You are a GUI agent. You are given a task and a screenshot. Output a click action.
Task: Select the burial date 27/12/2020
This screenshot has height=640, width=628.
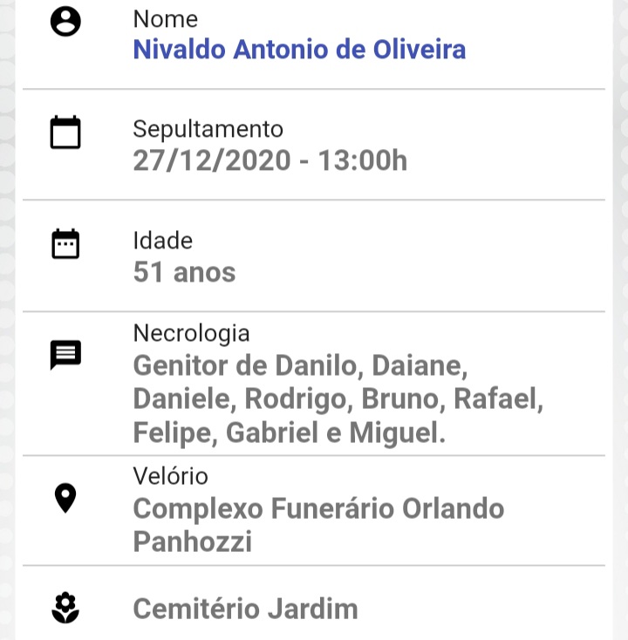211,160
